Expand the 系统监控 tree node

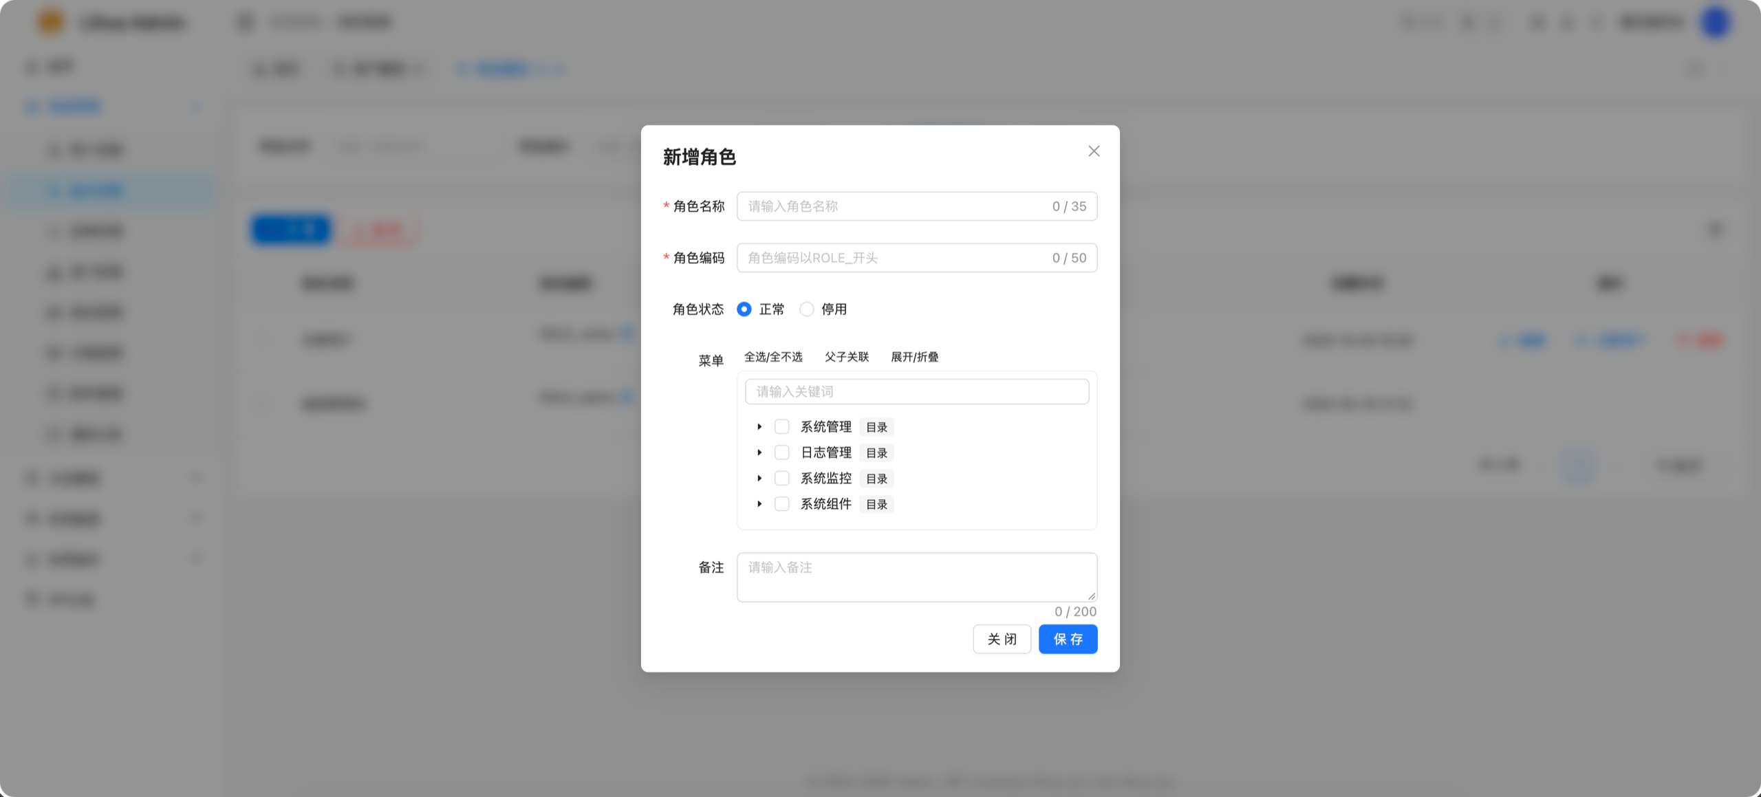pyautogui.click(x=759, y=479)
